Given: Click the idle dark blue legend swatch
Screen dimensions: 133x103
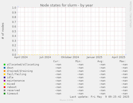Looking at the screenshot, I should click(5, 77).
